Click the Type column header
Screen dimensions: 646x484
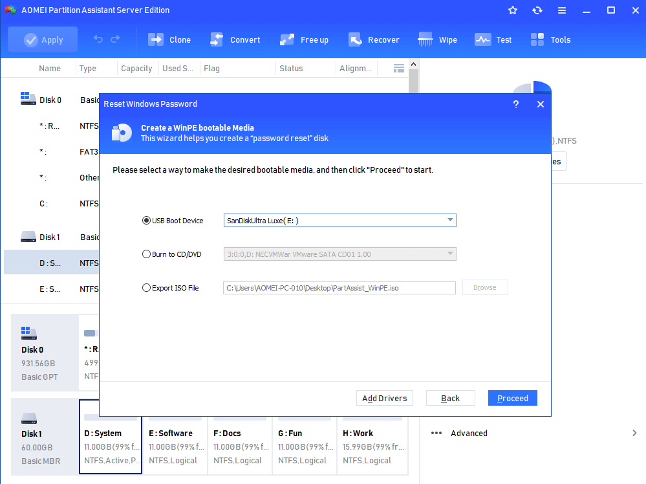point(88,69)
